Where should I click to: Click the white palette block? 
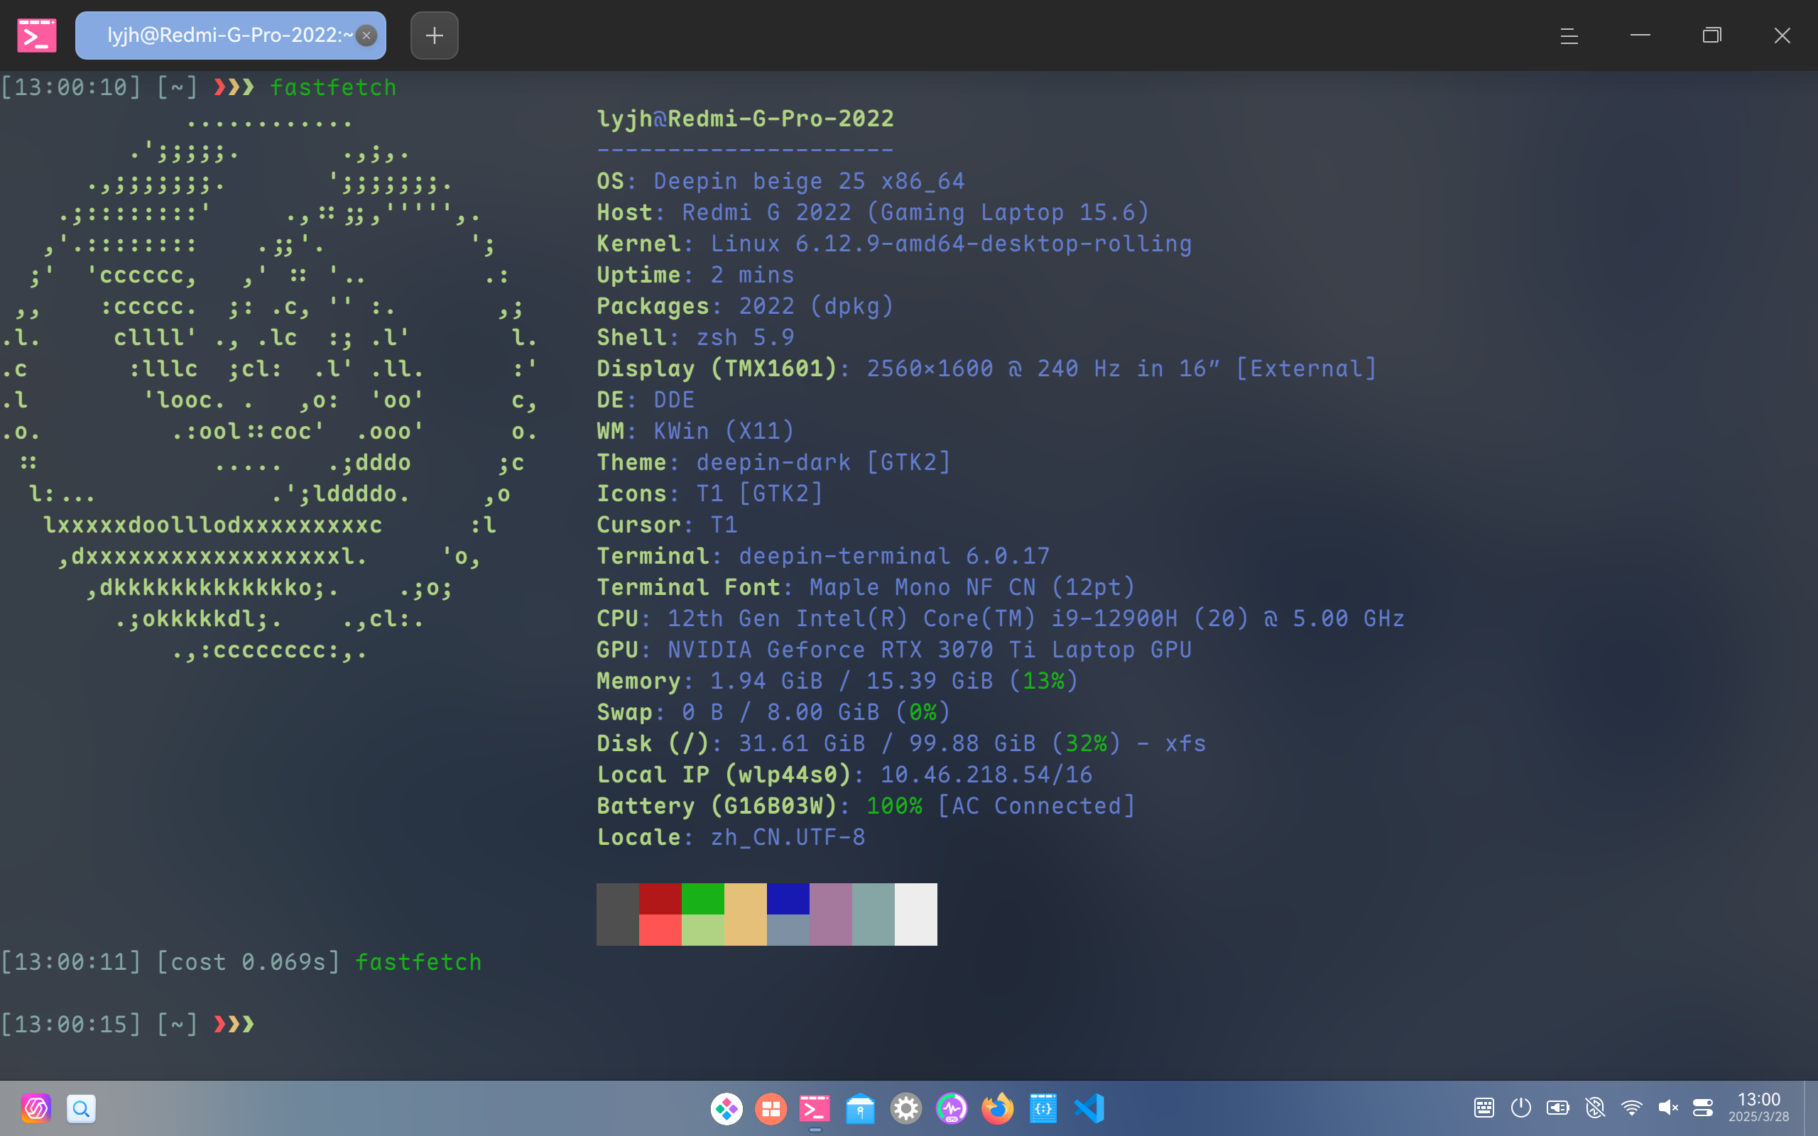(x=916, y=914)
